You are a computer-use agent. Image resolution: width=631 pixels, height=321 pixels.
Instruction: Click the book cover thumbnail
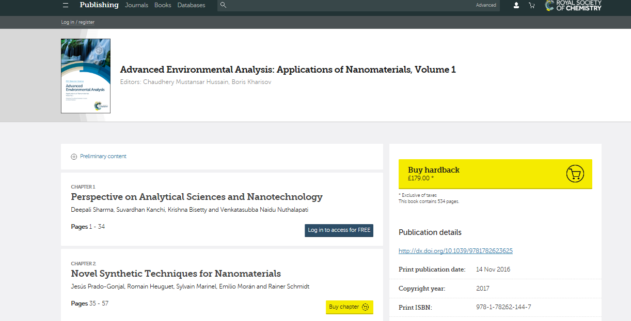[x=86, y=76]
